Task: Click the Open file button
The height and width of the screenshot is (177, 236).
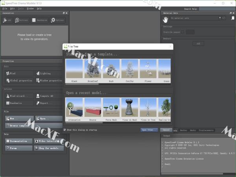Action: tap(49, 119)
